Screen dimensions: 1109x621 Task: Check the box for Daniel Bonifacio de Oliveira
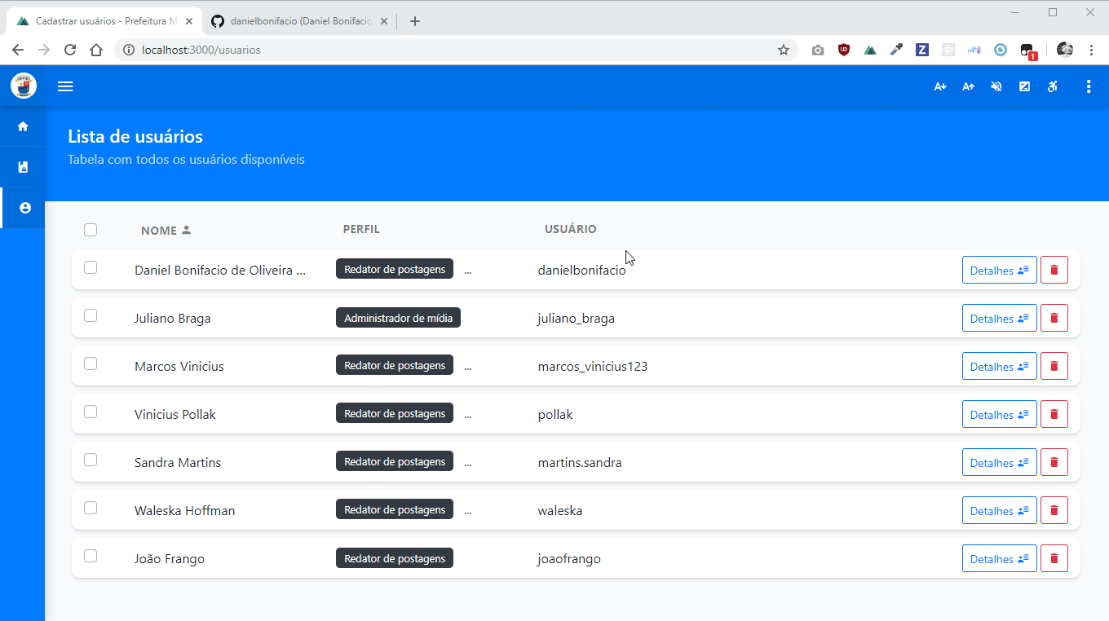[x=91, y=267]
